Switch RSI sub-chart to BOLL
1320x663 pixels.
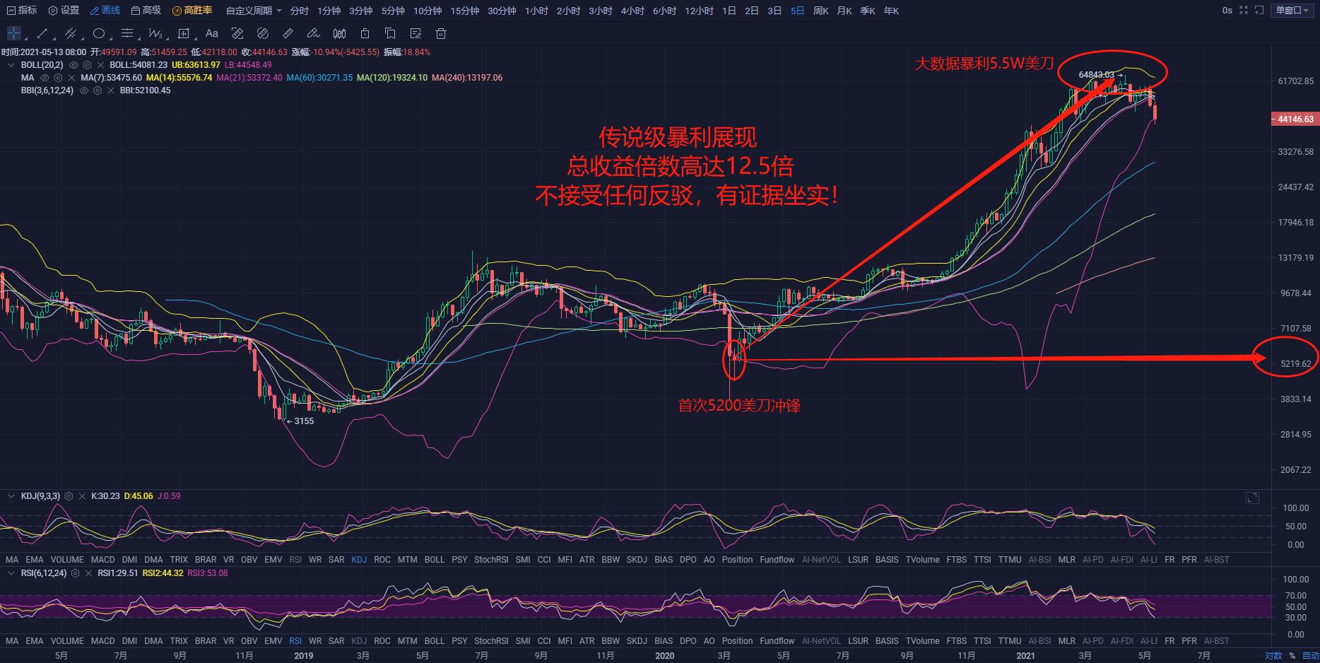click(435, 641)
